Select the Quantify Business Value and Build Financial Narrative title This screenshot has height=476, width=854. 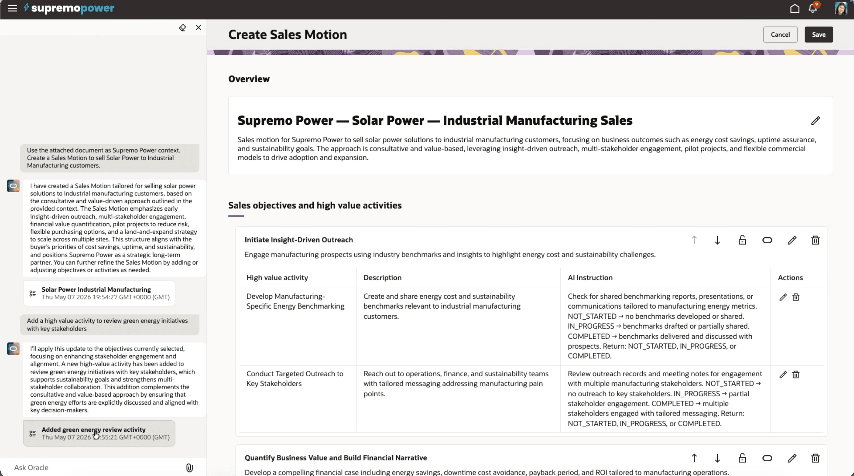(335, 458)
